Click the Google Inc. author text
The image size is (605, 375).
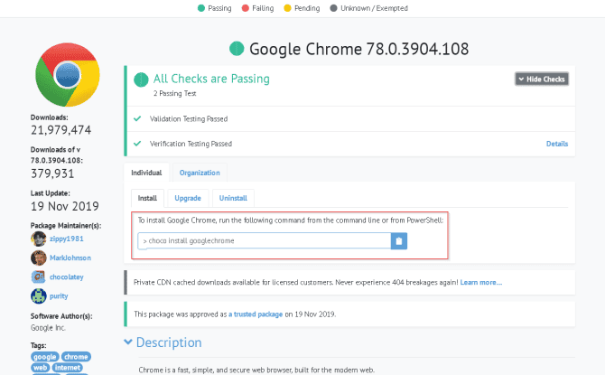tap(48, 327)
